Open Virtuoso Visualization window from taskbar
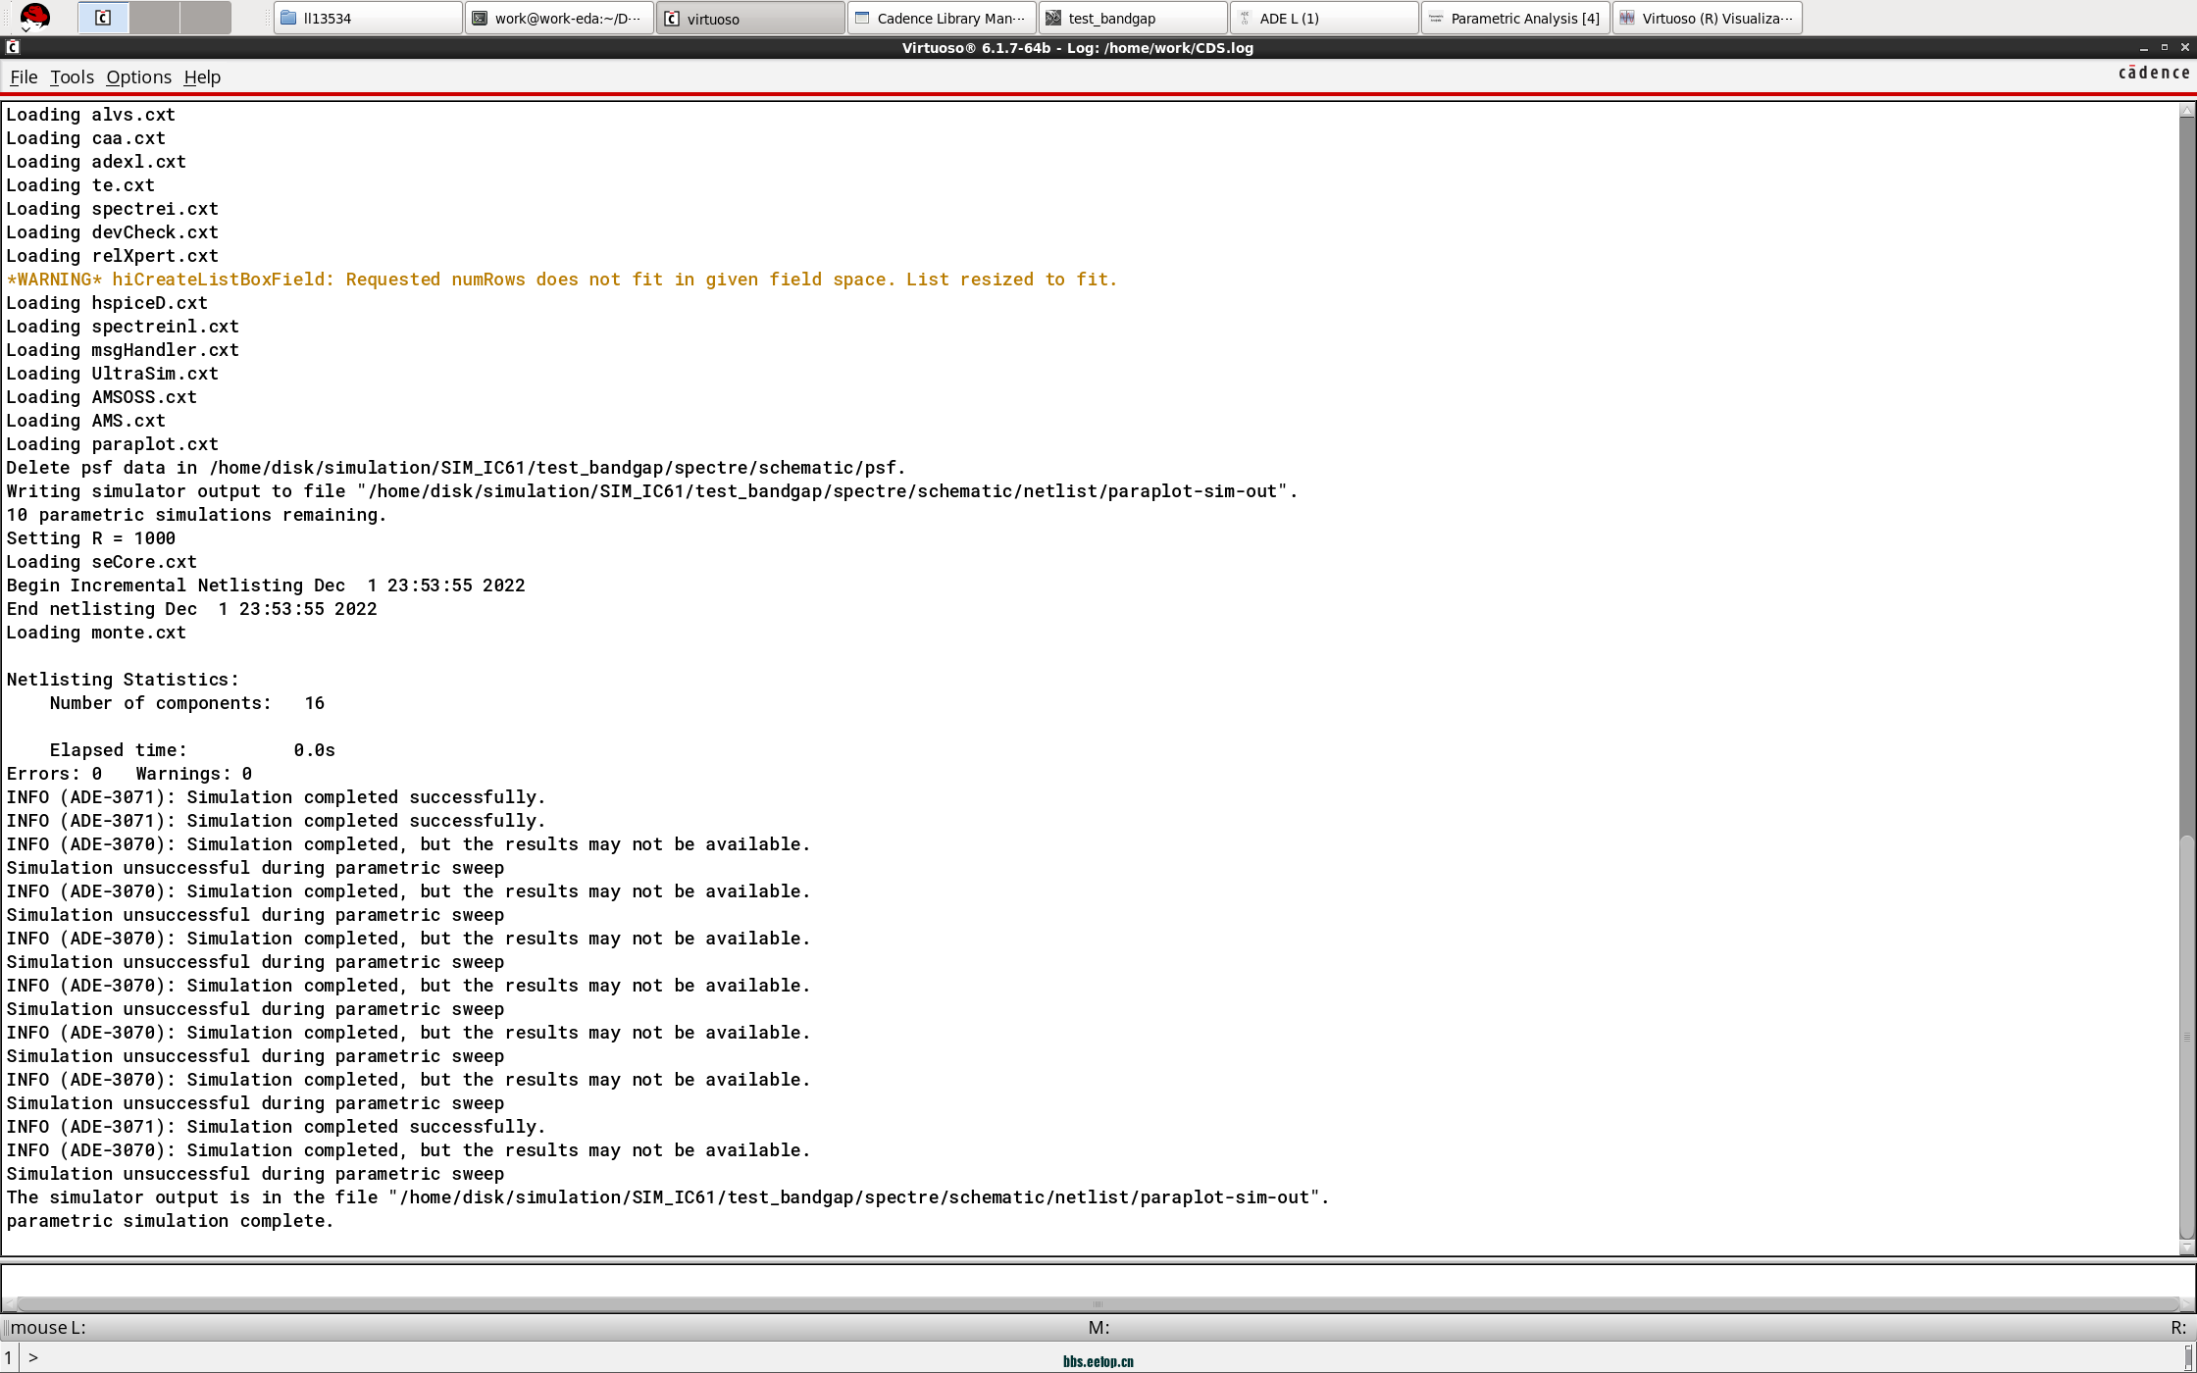 click(x=1707, y=18)
